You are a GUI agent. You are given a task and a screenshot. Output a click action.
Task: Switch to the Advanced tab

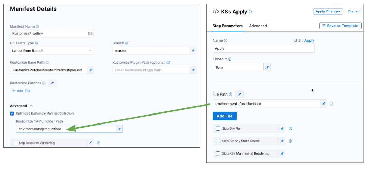coord(258,26)
